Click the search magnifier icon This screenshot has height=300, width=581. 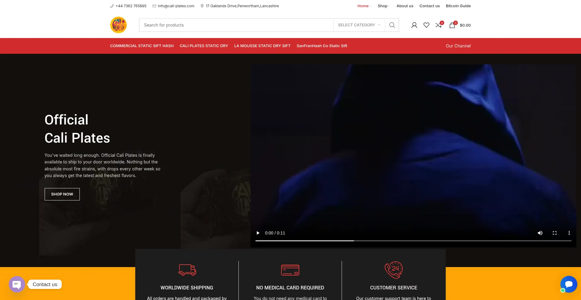click(392, 25)
